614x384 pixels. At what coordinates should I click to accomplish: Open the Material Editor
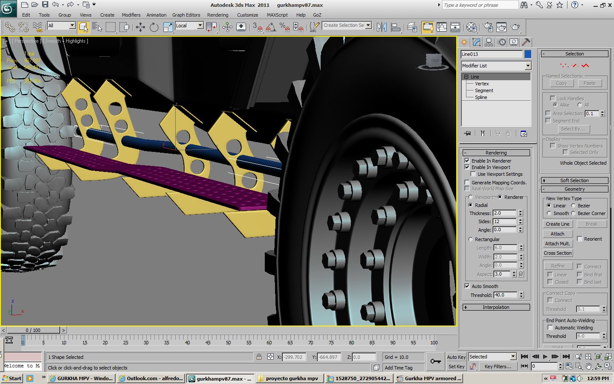tap(471, 27)
